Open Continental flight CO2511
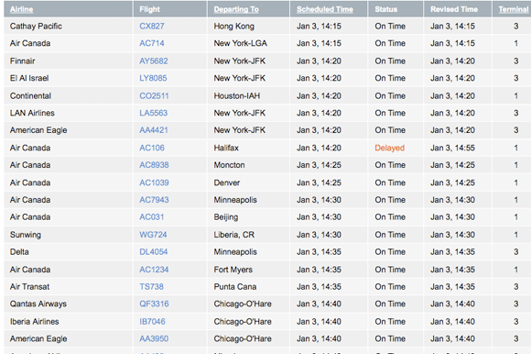 tap(154, 96)
